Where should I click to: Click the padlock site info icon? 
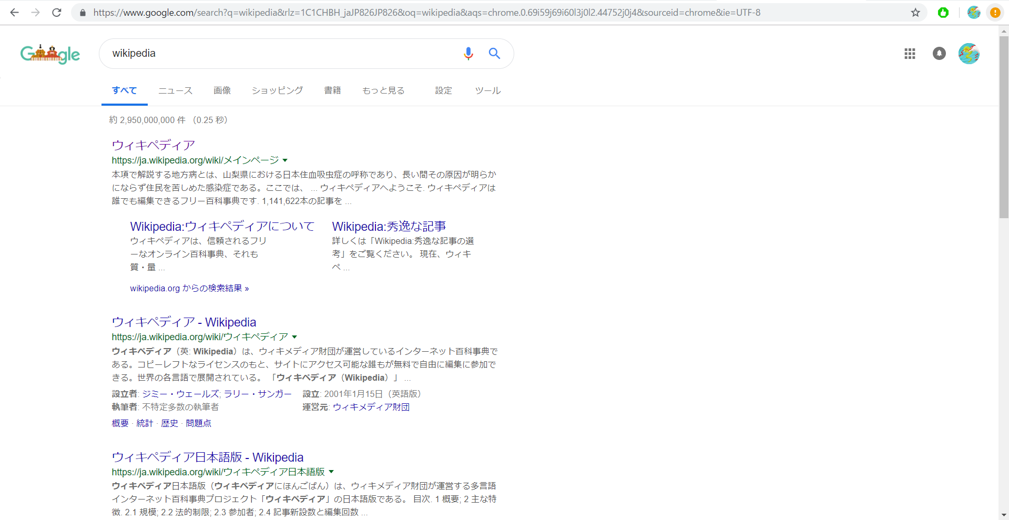click(x=83, y=13)
